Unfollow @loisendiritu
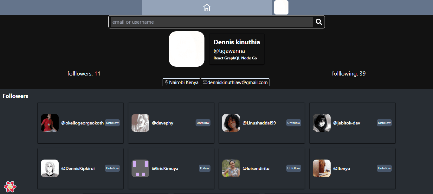Image resolution: width=433 pixels, height=194 pixels. tap(294, 168)
